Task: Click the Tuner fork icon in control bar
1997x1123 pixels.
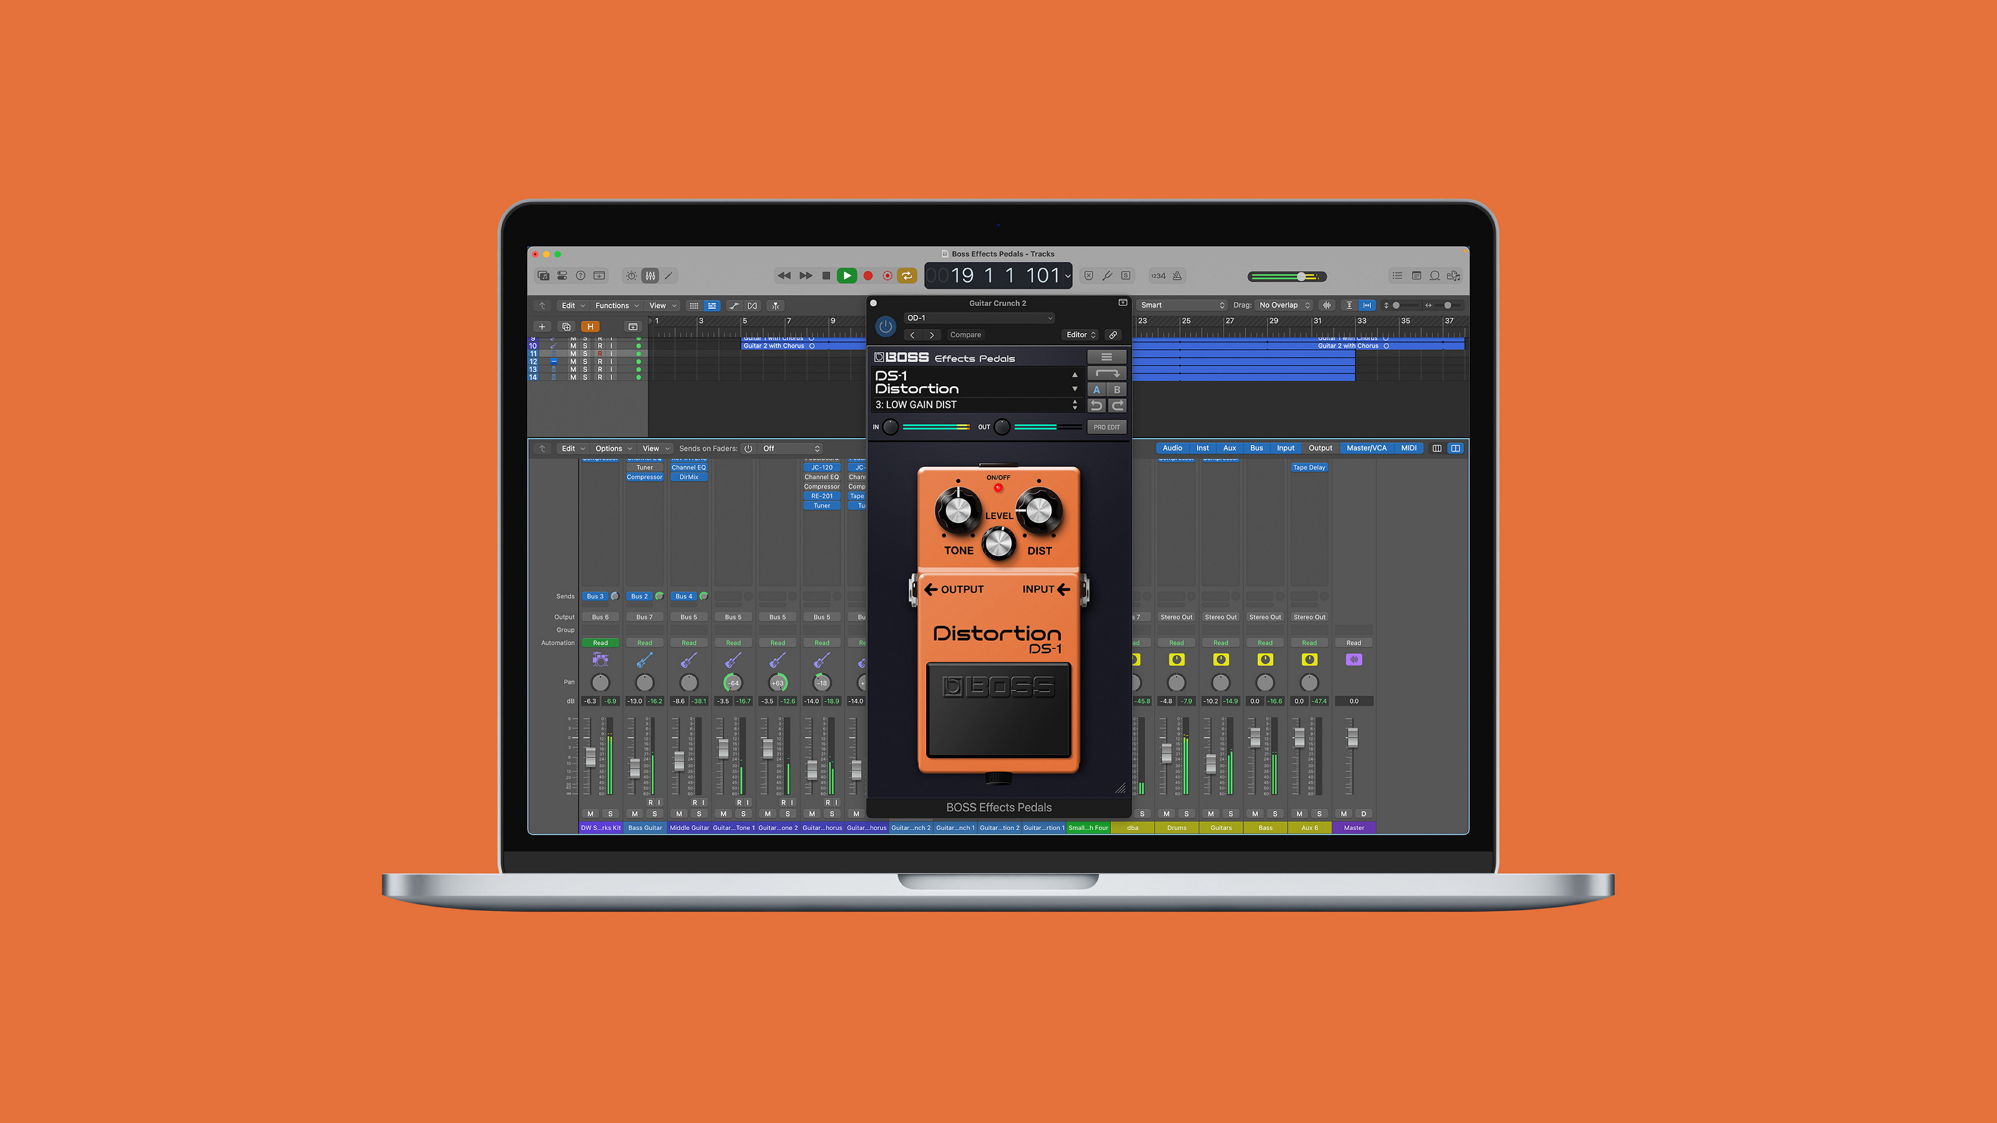Action: 1107,275
